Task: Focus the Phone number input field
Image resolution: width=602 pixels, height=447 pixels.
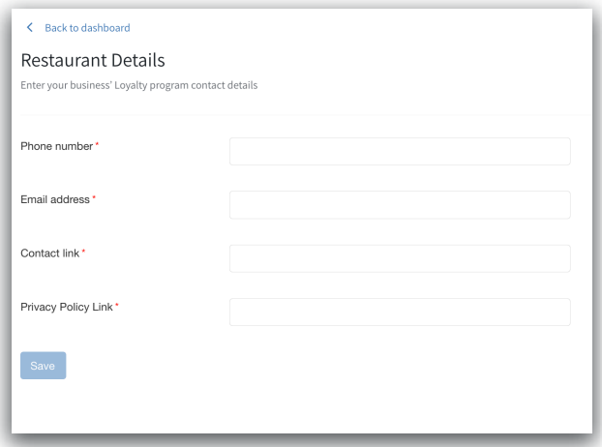Action: pos(400,151)
